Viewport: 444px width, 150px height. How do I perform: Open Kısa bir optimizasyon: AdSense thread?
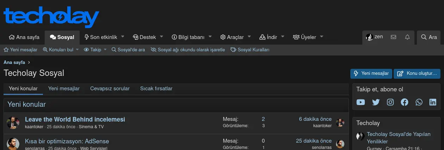[x=67, y=141]
